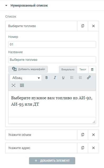Screen dimensions: 104x168
Task: Delete the Укажите объем item
Action: coord(93,135)
